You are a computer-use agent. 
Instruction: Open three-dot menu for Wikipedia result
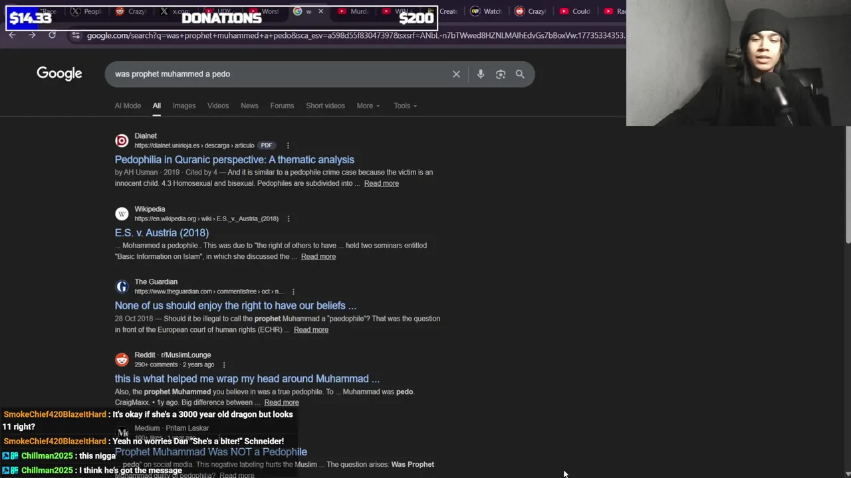288,218
